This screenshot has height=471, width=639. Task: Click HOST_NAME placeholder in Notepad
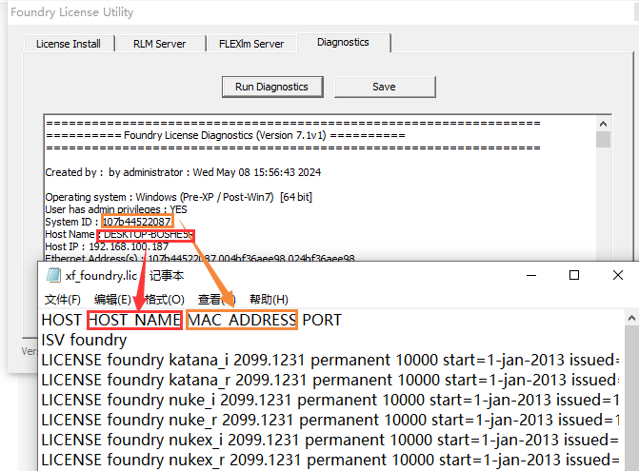(x=134, y=320)
